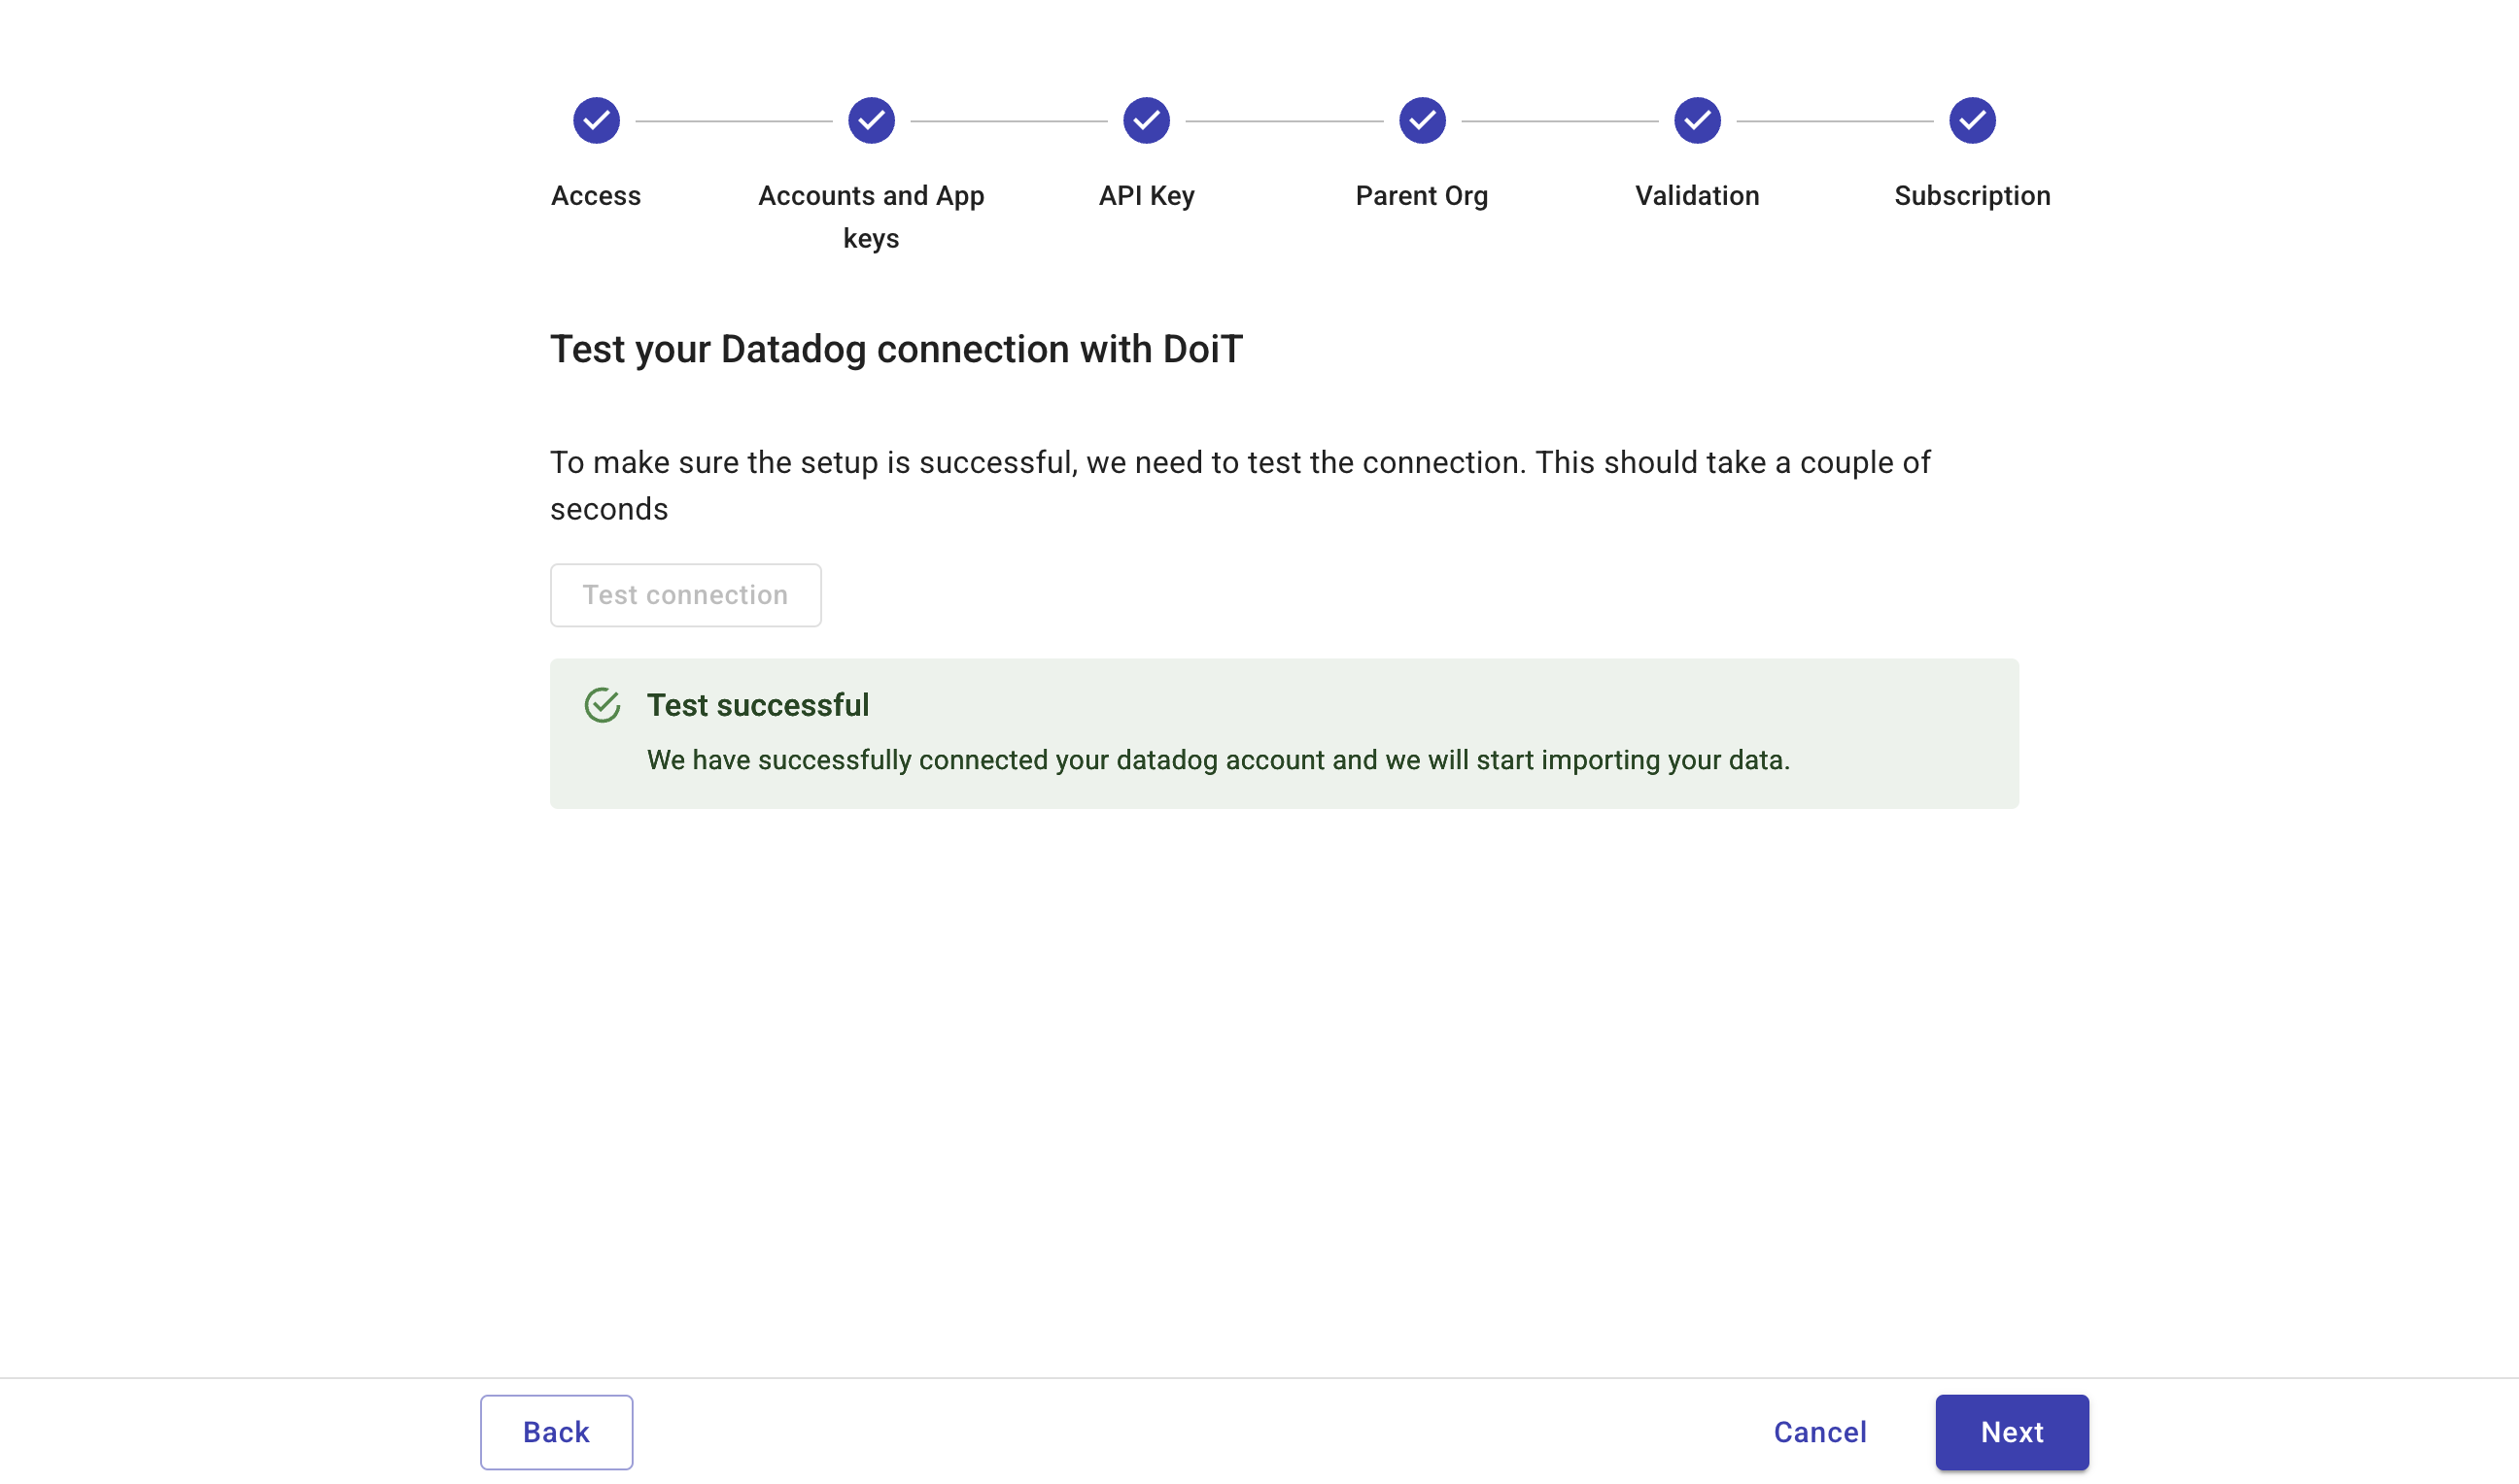
Task: Select the Access step label
Action: click(595, 196)
